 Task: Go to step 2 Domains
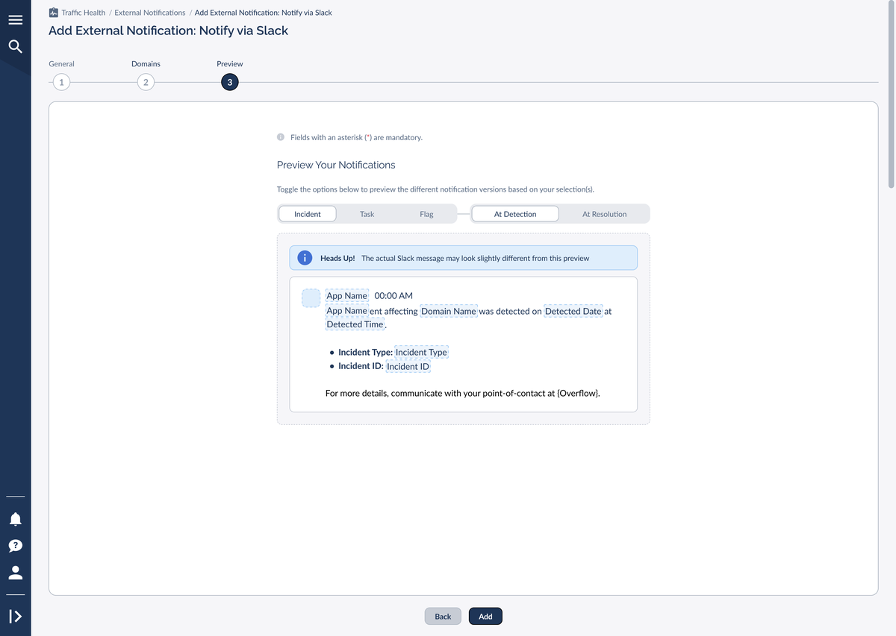click(x=146, y=82)
